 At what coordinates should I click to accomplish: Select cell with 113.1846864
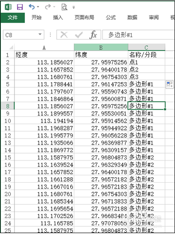tap(44, 99)
